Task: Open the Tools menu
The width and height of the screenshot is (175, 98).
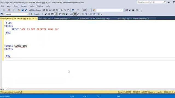Action: click(32, 6)
